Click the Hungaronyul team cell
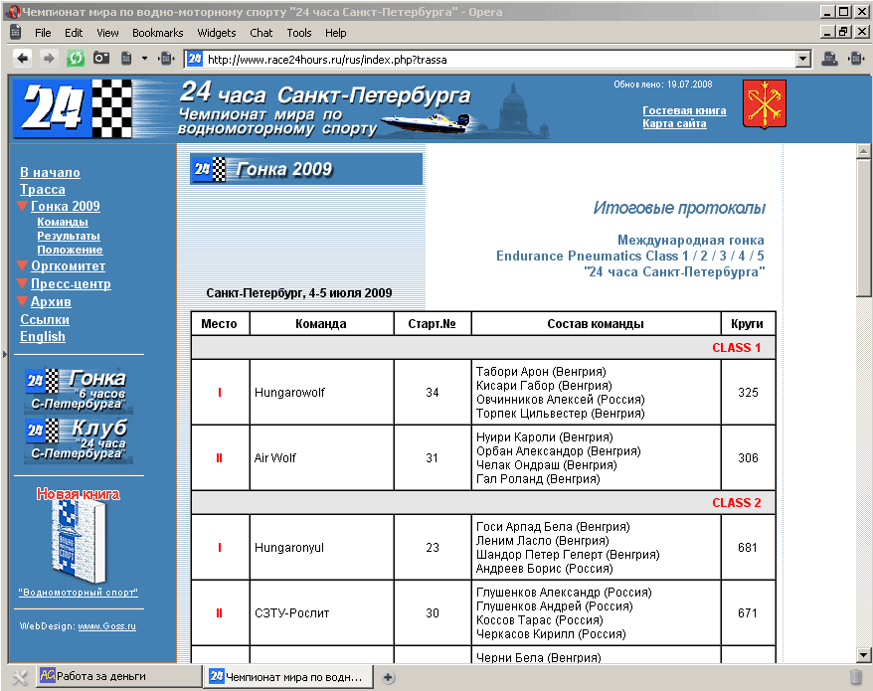 tap(321, 548)
